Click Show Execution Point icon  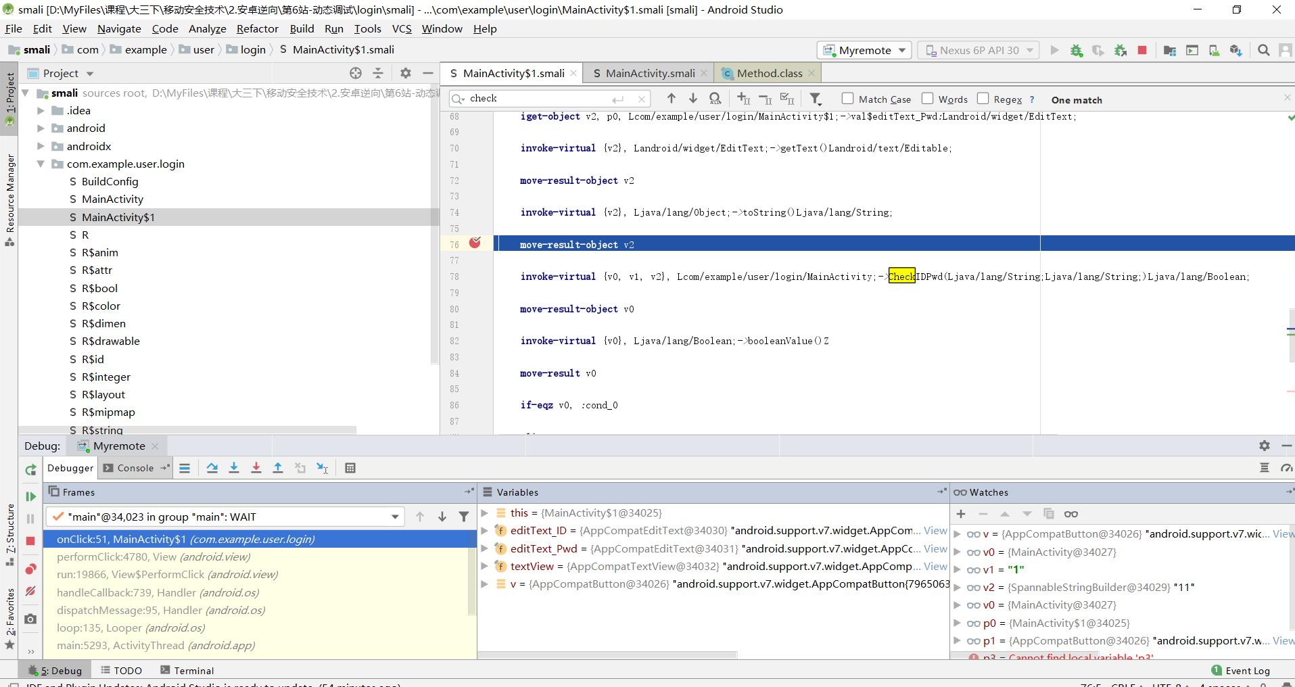[x=184, y=468]
